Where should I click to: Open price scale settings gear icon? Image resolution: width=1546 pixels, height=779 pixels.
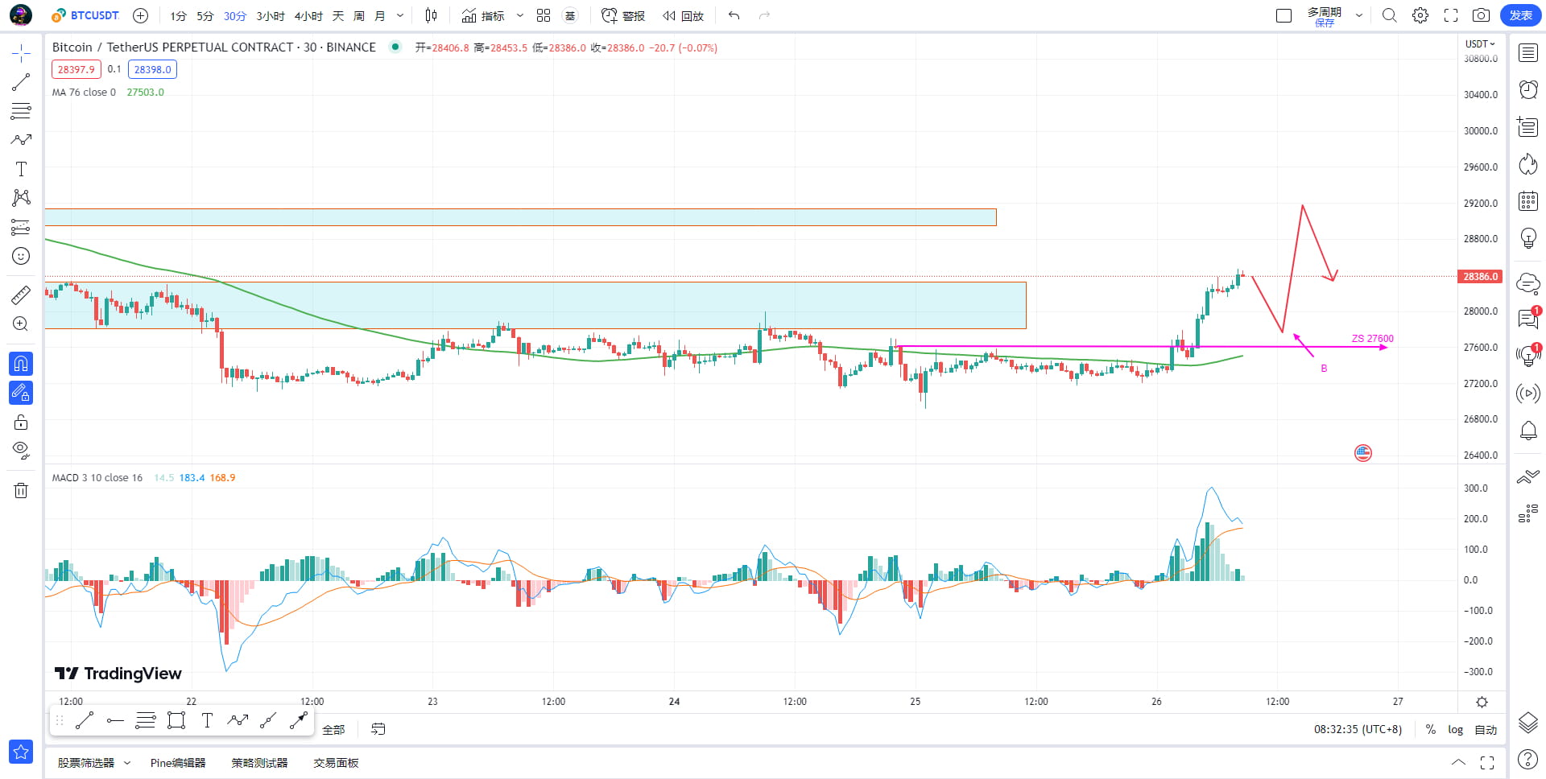tap(1482, 702)
